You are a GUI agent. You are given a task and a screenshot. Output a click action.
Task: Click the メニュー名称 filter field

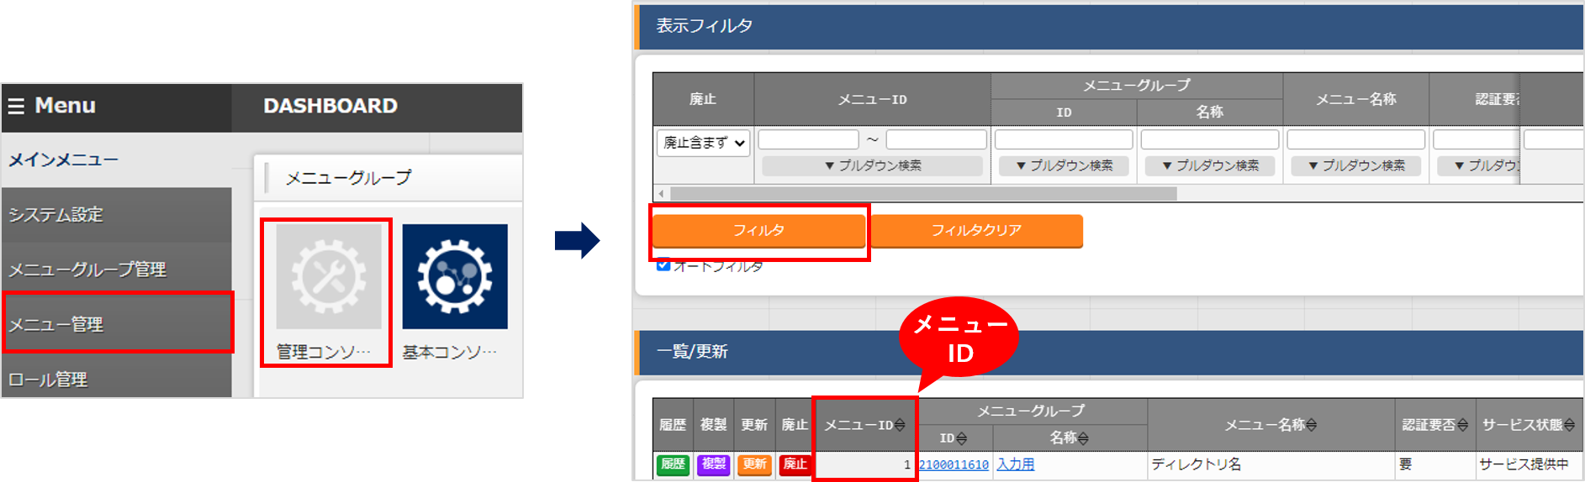1355,139
